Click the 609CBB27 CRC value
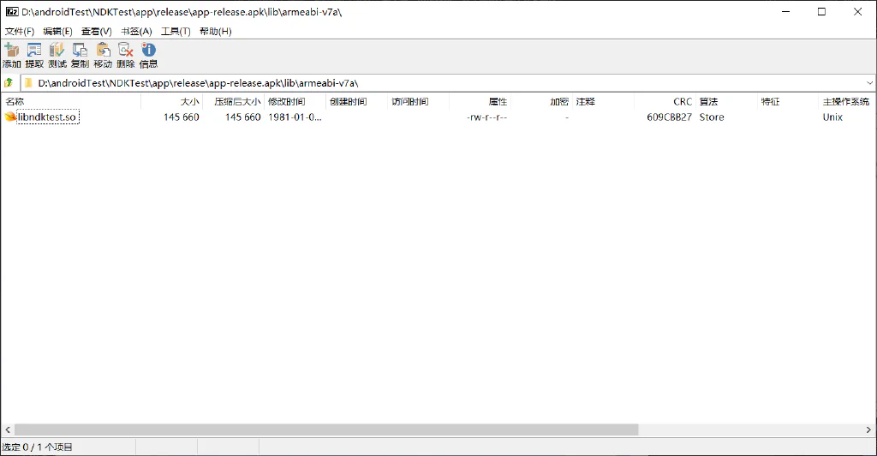Viewport: 877px width, 456px height. click(669, 117)
